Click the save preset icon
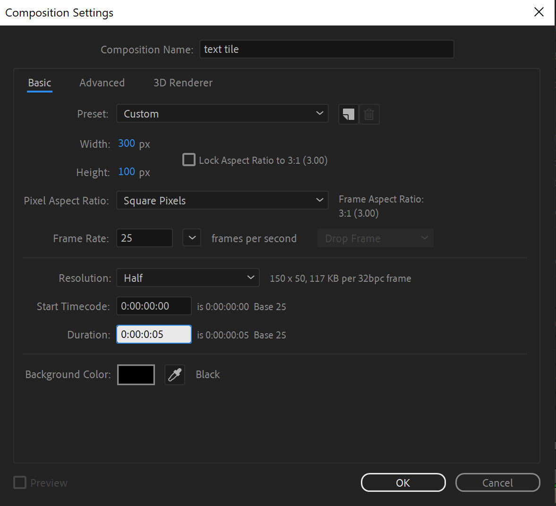 [348, 114]
